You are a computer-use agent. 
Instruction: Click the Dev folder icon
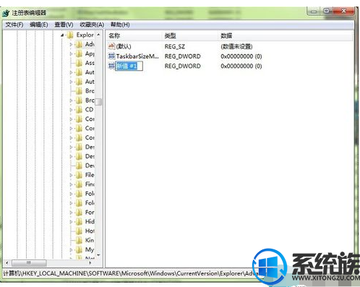[79, 166]
